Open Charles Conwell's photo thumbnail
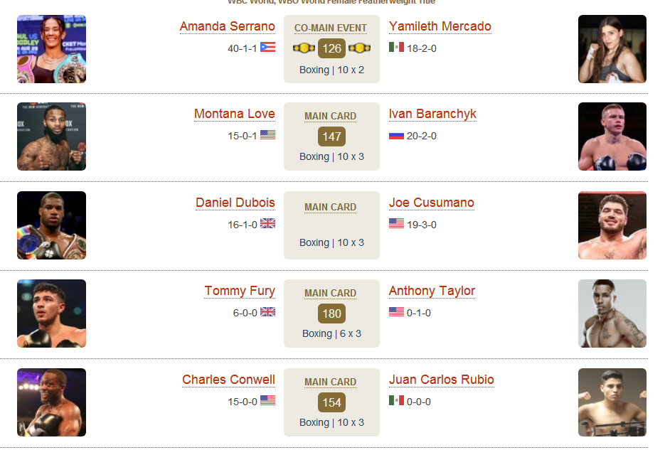 tap(52, 402)
